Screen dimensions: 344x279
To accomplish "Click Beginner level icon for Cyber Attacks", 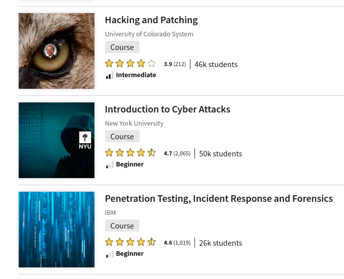I will tap(110, 164).
